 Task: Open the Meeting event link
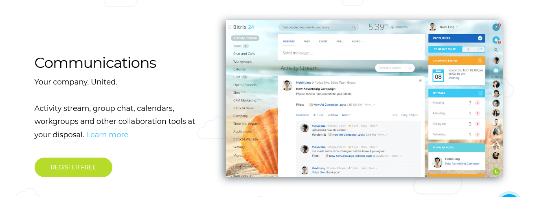click(454, 78)
